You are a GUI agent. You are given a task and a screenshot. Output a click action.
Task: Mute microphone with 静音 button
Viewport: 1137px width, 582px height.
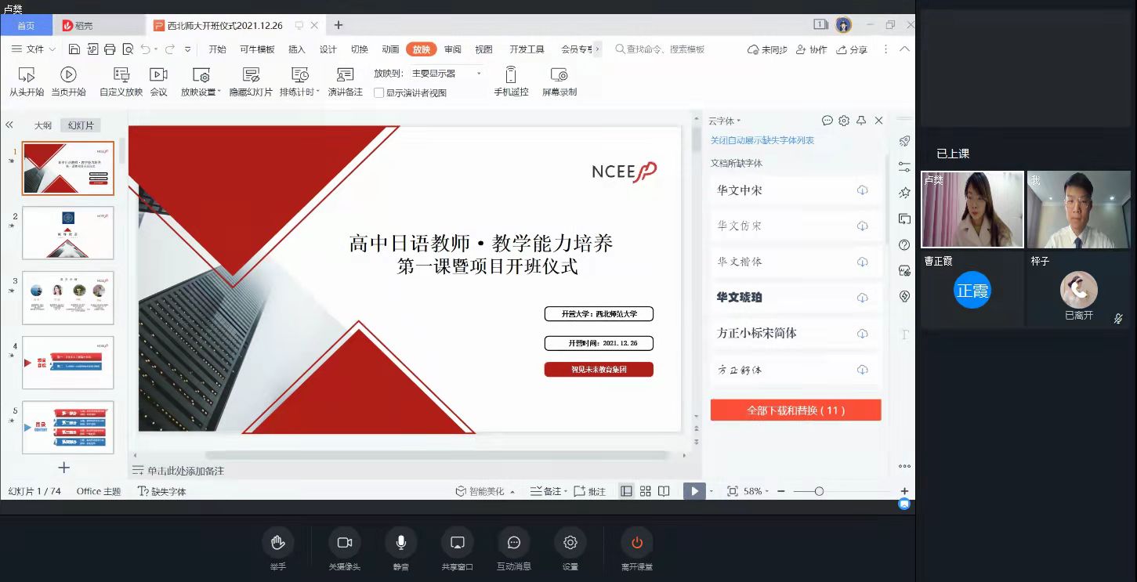point(401,543)
